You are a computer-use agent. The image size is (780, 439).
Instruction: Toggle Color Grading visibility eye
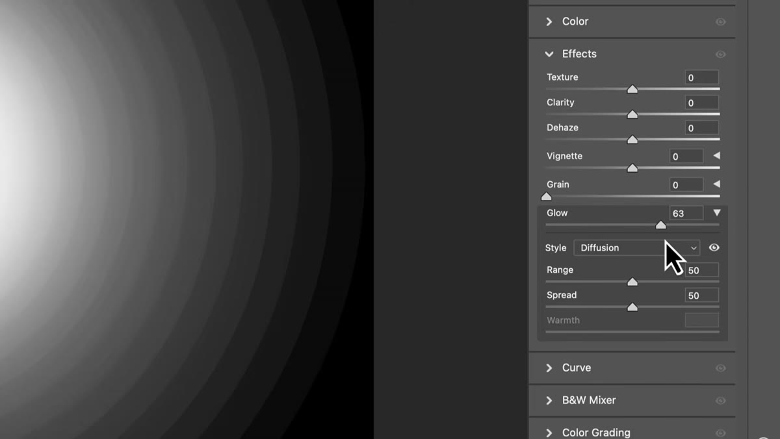point(720,433)
